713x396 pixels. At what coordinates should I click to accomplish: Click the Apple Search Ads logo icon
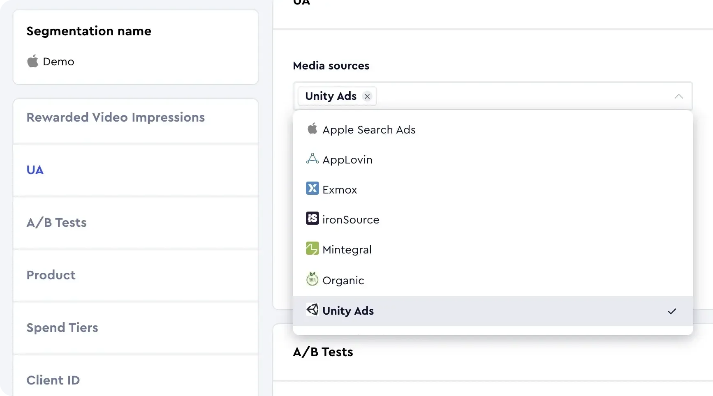312,129
